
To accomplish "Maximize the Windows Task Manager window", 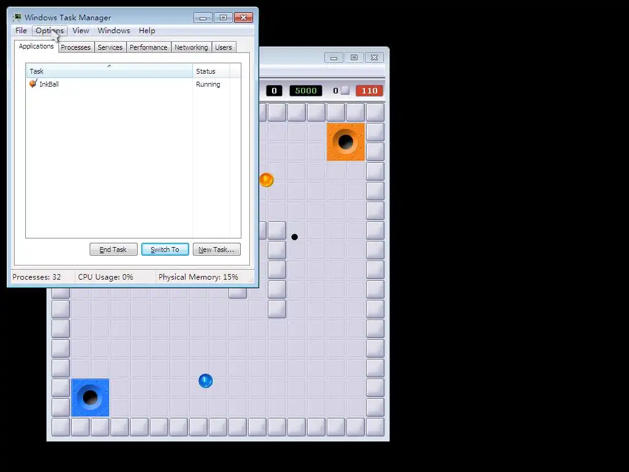I will coord(223,18).
